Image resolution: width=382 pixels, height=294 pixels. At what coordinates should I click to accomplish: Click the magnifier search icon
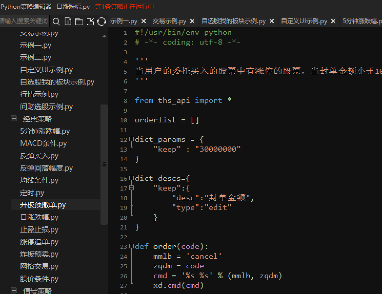(56, 22)
